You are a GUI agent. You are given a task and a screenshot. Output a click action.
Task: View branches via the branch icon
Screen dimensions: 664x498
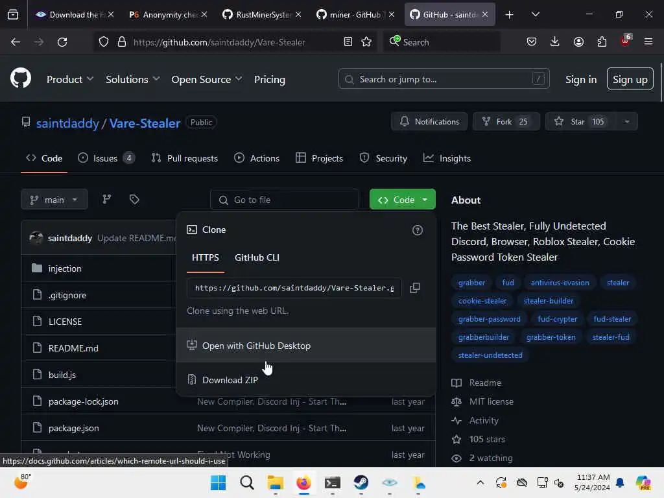[x=107, y=199]
